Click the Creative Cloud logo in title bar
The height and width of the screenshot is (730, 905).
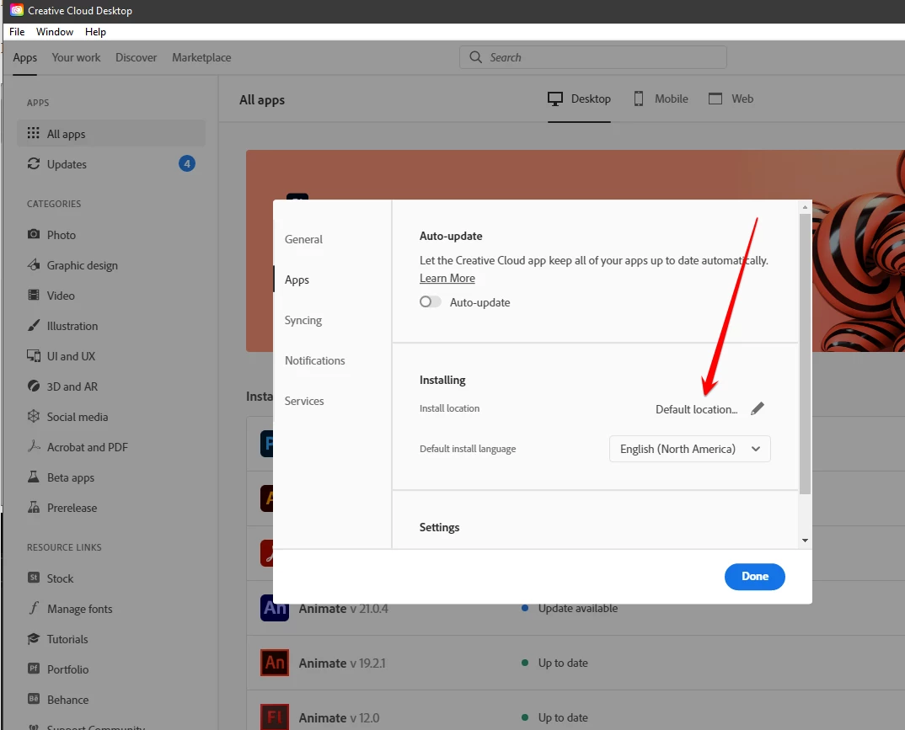point(17,10)
